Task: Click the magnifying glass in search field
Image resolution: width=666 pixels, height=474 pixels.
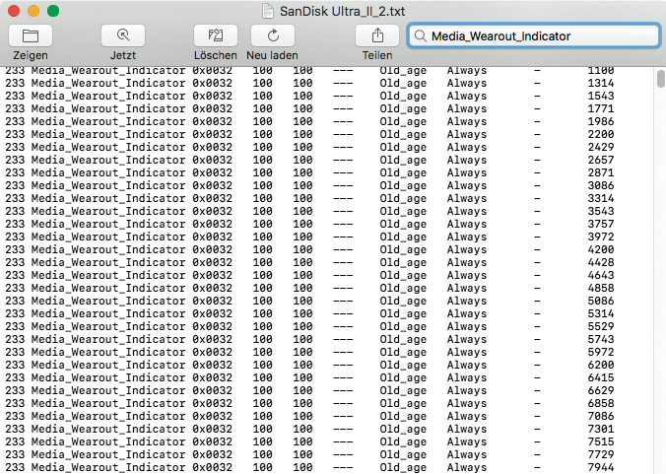Action: (x=420, y=36)
